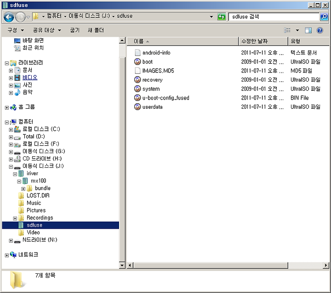Go back with the blue Back arrow

9,17
